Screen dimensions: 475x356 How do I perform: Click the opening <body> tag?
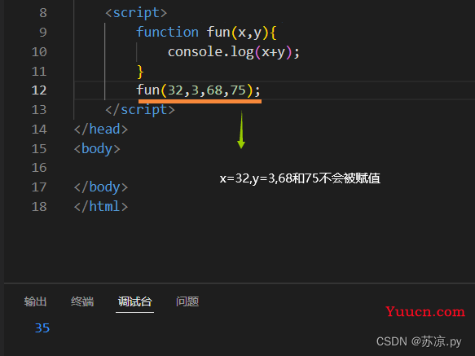click(x=97, y=149)
